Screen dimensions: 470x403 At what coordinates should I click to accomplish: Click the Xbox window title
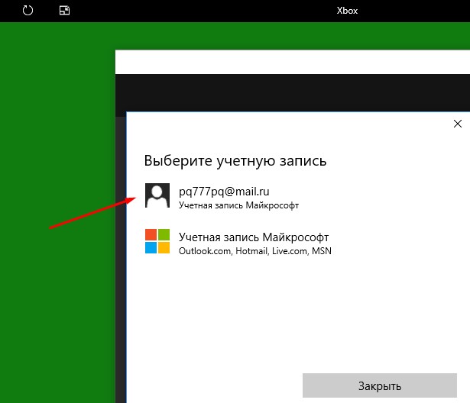click(347, 11)
